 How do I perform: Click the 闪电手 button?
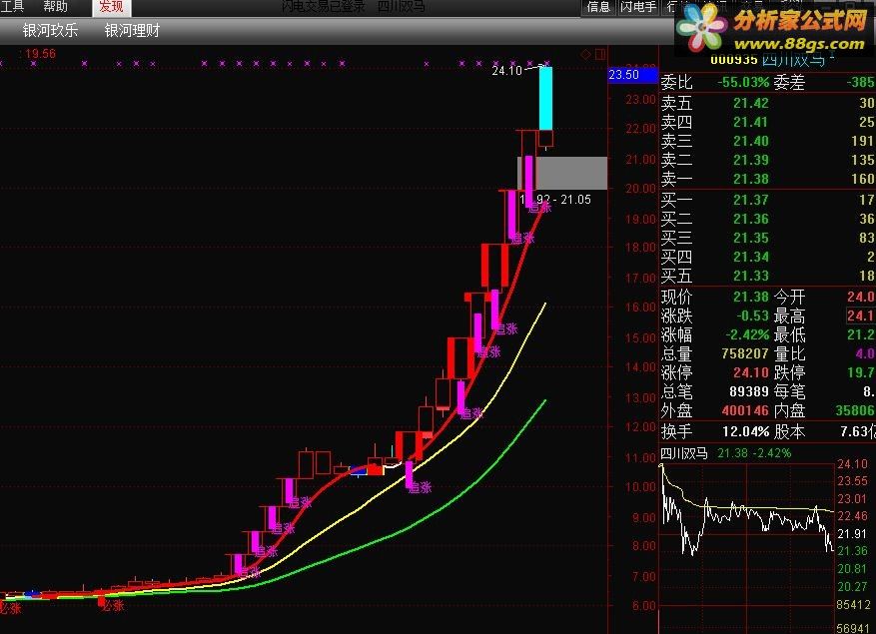(x=637, y=7)
